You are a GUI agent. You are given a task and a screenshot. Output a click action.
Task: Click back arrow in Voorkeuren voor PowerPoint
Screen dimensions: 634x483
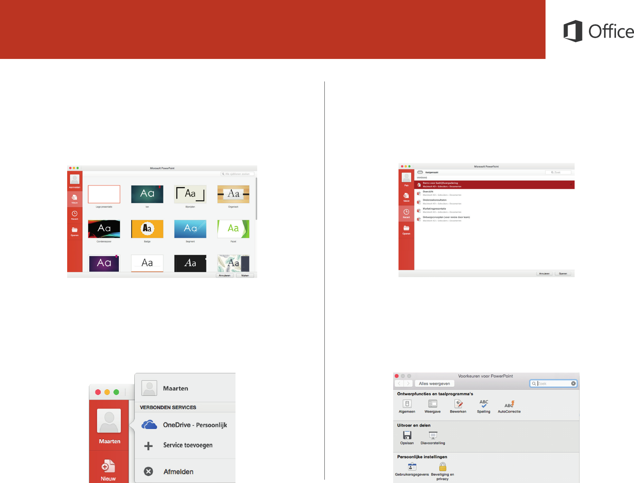[x=399, y=384]
